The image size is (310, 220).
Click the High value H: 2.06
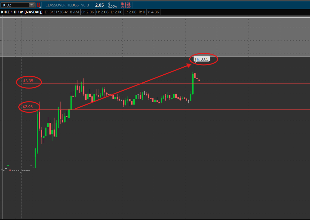(102, 12)
